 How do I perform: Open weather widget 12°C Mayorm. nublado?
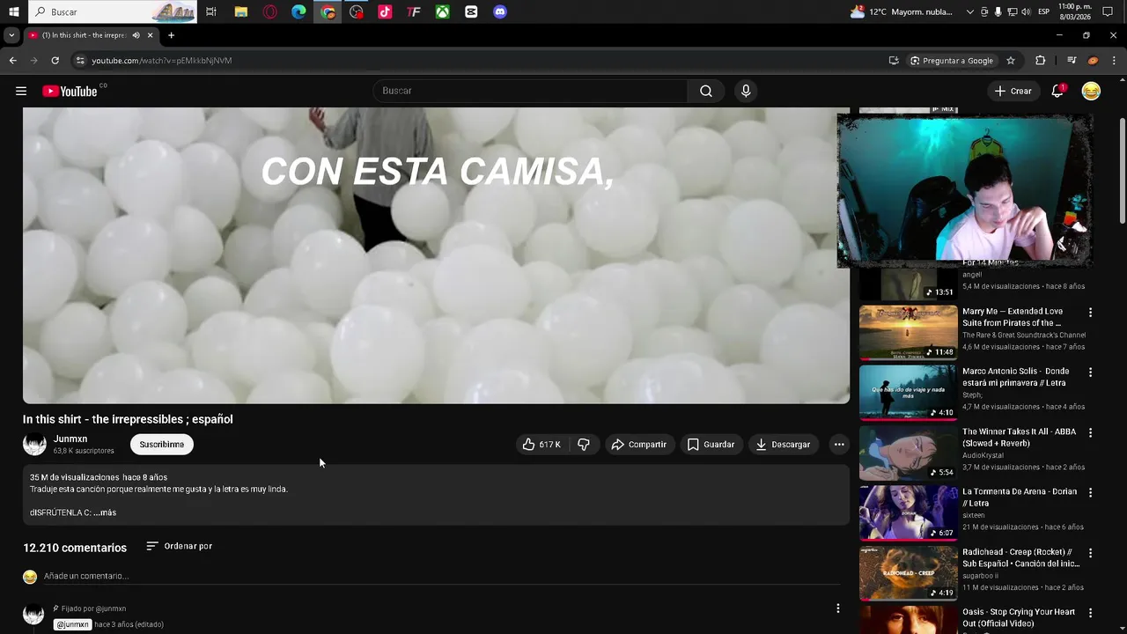(903, 12)
